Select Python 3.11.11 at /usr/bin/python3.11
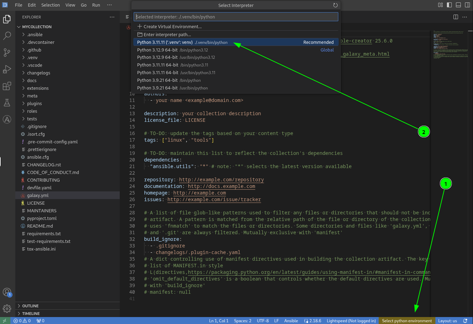The image size is (473, 324). click(236, 73)
